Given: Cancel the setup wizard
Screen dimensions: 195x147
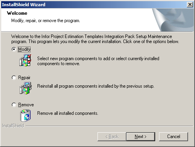Looking at the screenshot, I should point(173,137).
